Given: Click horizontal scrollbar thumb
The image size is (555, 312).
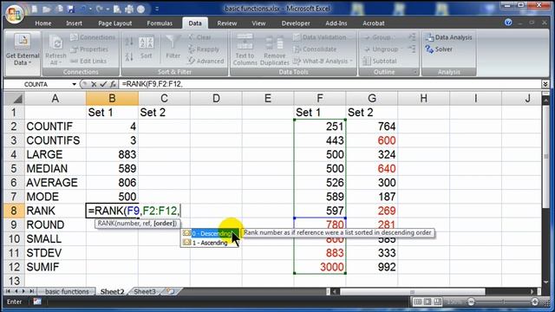Looking at the screenshot, I should click(413, 291).
